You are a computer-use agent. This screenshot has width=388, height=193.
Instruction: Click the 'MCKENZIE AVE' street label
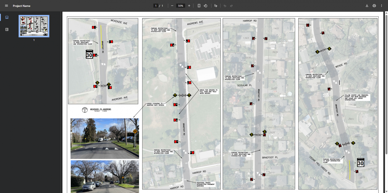click(119, 22)
